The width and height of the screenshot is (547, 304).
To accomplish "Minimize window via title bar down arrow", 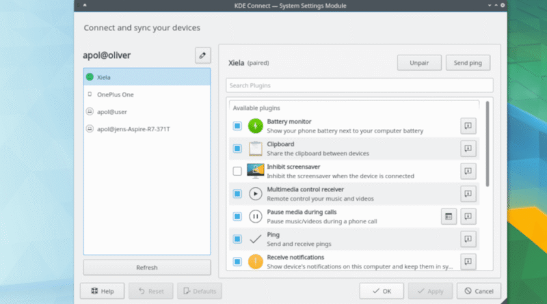I will [490, 5].
